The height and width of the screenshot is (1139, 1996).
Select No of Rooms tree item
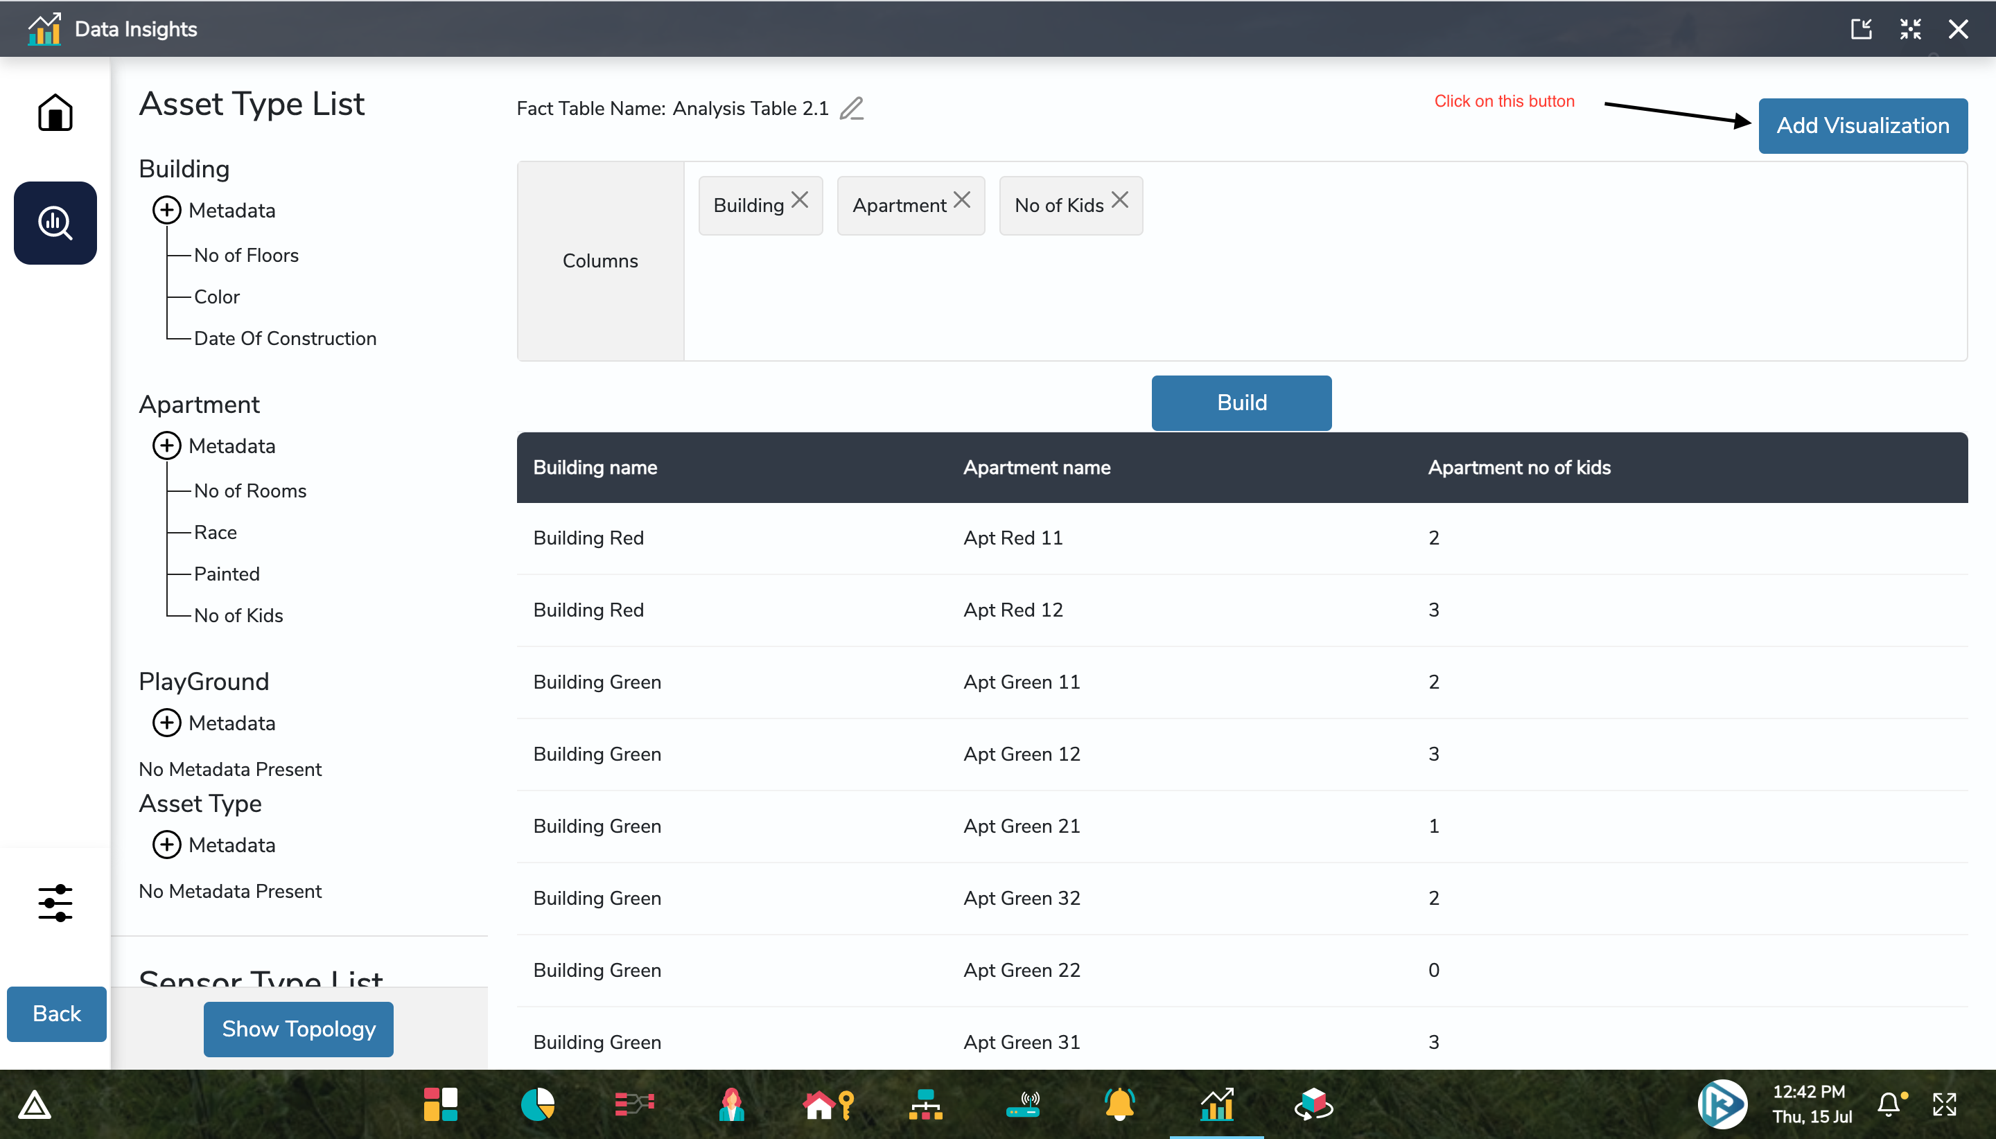click(249, 491)
